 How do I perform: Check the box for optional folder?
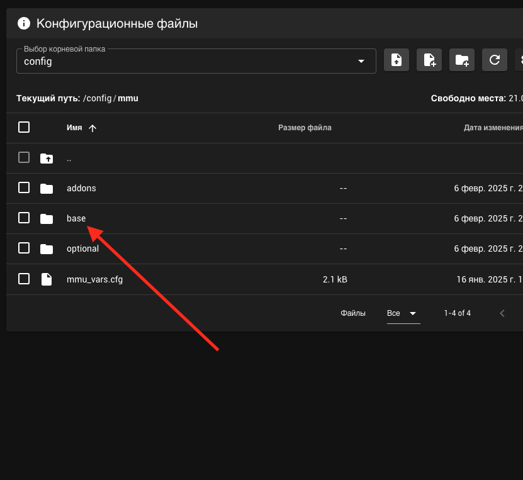point(24,248)
